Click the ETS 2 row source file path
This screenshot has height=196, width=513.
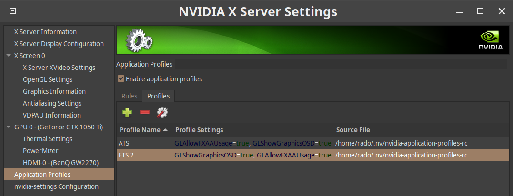tap(402, 155)
